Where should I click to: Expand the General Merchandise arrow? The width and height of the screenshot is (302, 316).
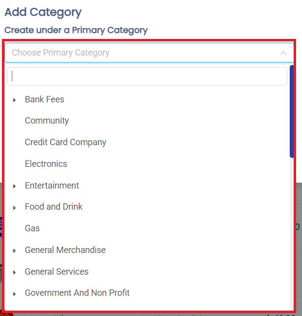[x=15, y=251]
